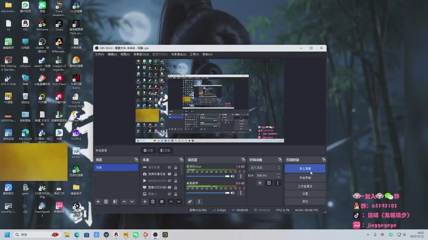Open File Explorer from taskbar
Screen dimensions: 428x240
(67, 235)
